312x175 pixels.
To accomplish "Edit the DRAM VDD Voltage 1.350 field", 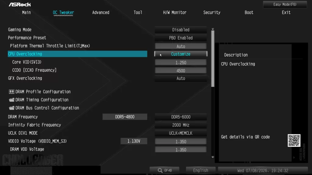I will click(181, 149).
